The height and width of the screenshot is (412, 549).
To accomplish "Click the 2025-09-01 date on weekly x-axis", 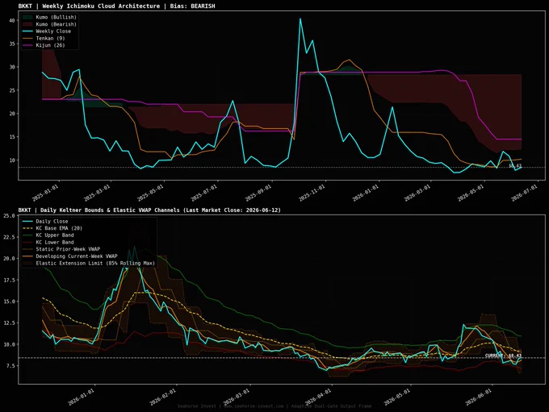I will 258,193.
